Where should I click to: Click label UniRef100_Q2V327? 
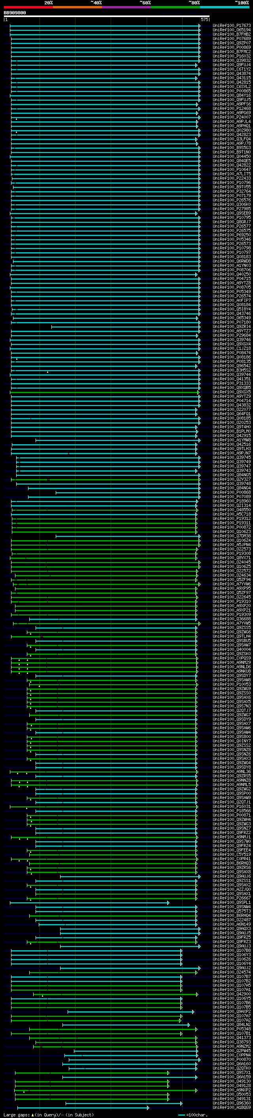coord(232,479)
